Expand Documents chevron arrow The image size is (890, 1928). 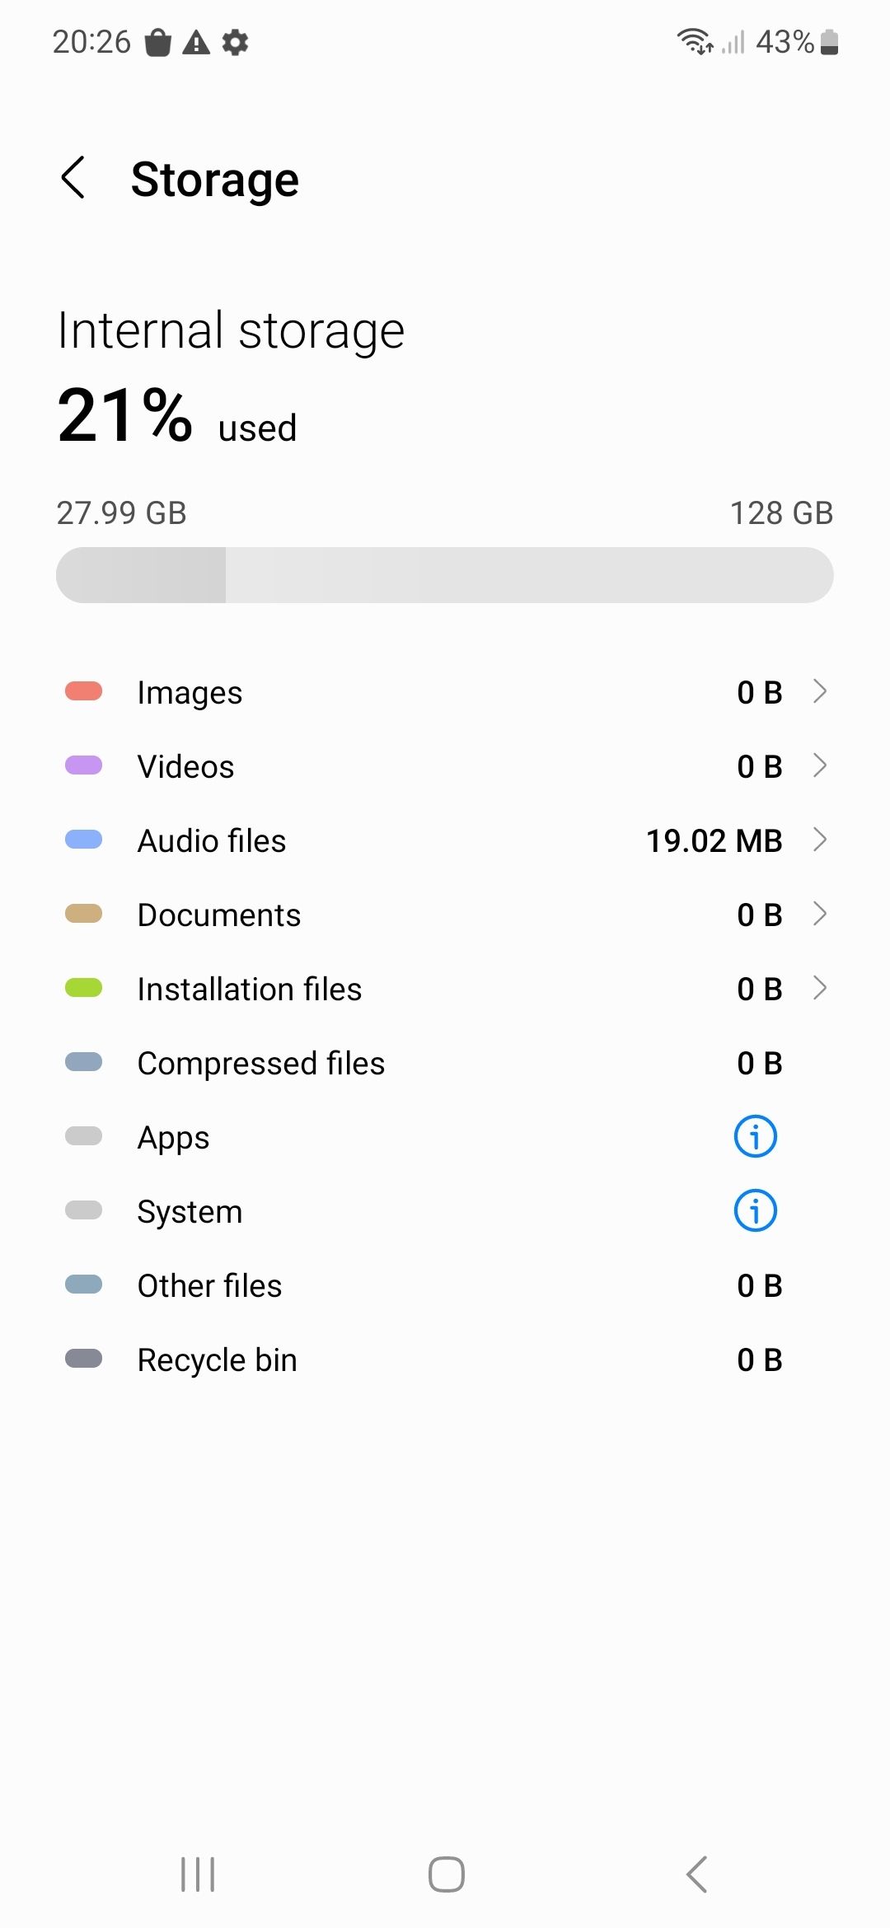click(x=819, y=914)
